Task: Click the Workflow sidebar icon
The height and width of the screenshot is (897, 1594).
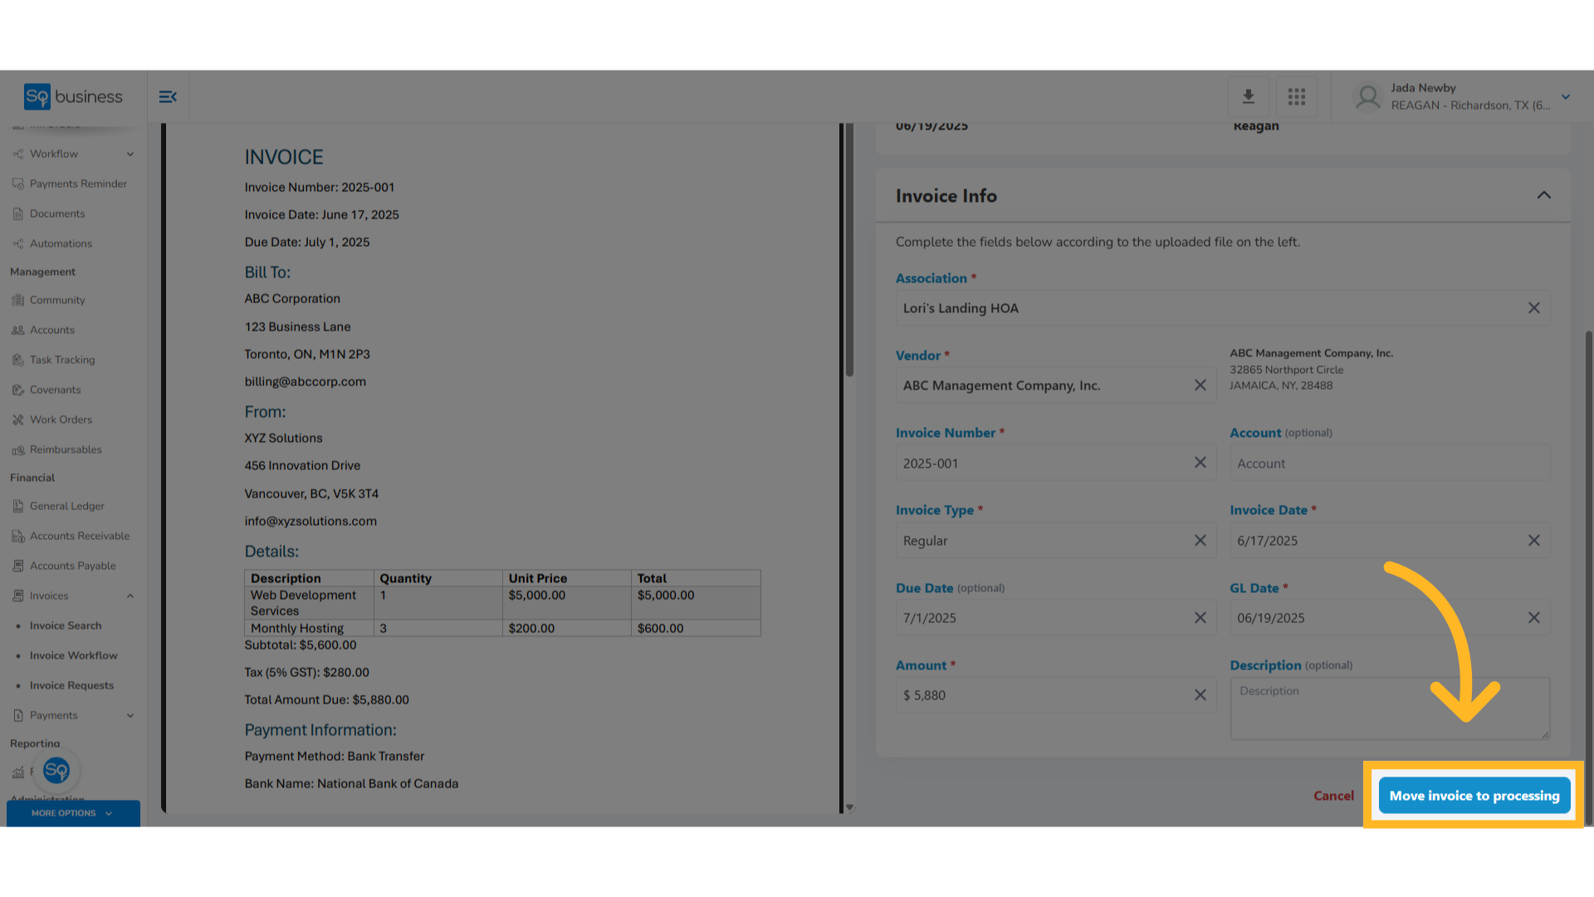Action: [18, 154]
